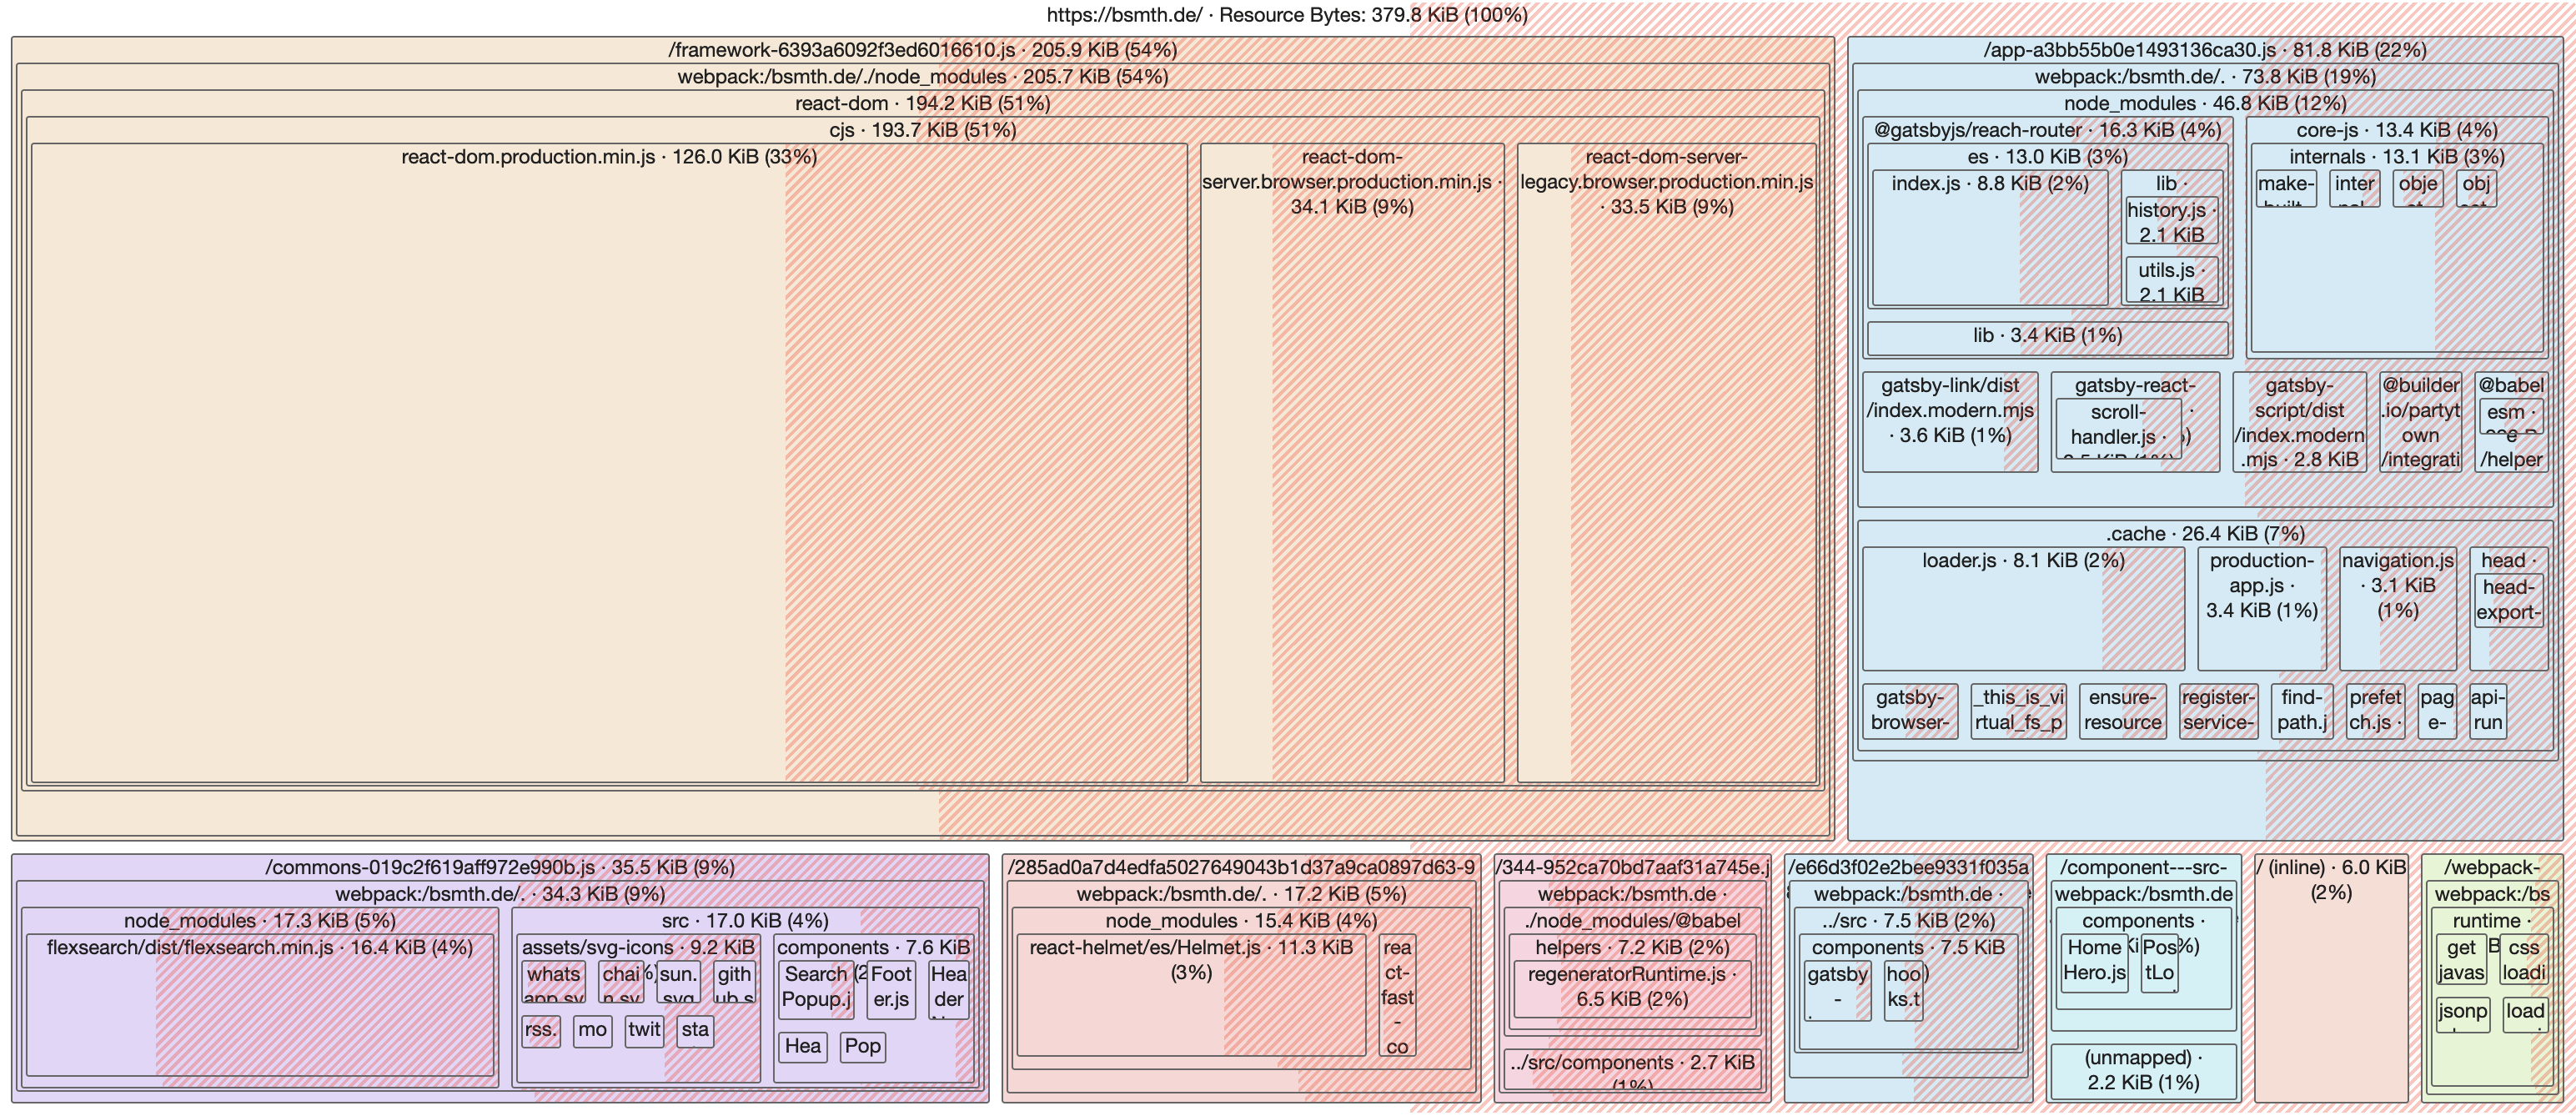This screenshot has width=2576, height=1116.
Task: Click react-dom-server.browser.production.min.js node
Action: pos(1352,463)
